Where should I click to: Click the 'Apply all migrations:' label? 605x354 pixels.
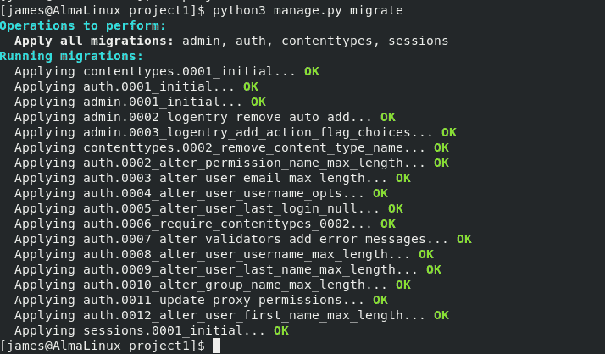pos(94,41)
